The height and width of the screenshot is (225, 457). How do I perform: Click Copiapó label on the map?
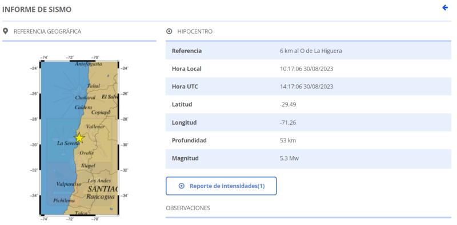[101, 112]
